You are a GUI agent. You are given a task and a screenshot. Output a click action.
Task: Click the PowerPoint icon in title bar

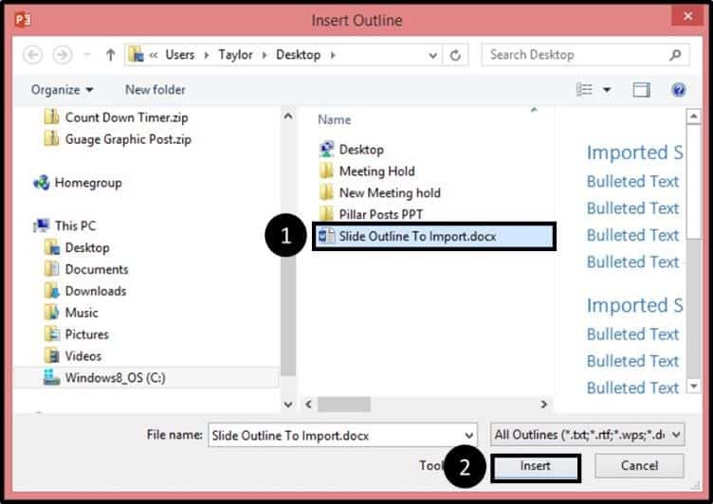click(x=23, y=20)
